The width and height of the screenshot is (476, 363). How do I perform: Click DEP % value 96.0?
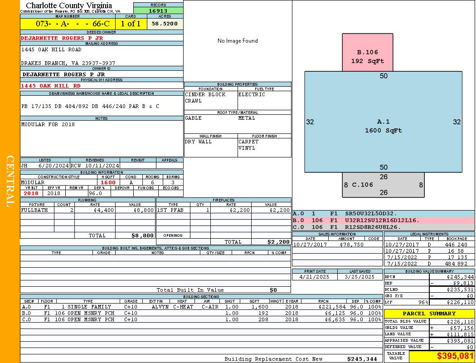click(95, 193)
